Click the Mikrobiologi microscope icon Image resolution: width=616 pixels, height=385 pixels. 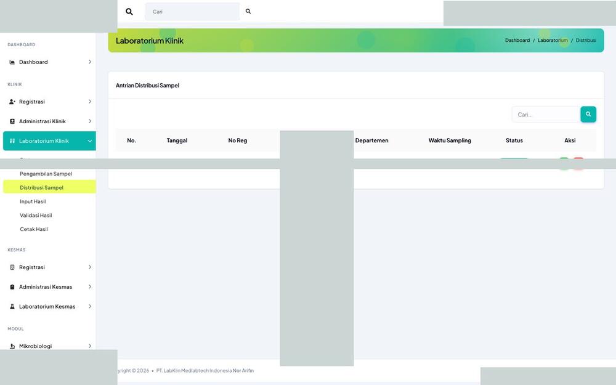[x=12, y=346]
